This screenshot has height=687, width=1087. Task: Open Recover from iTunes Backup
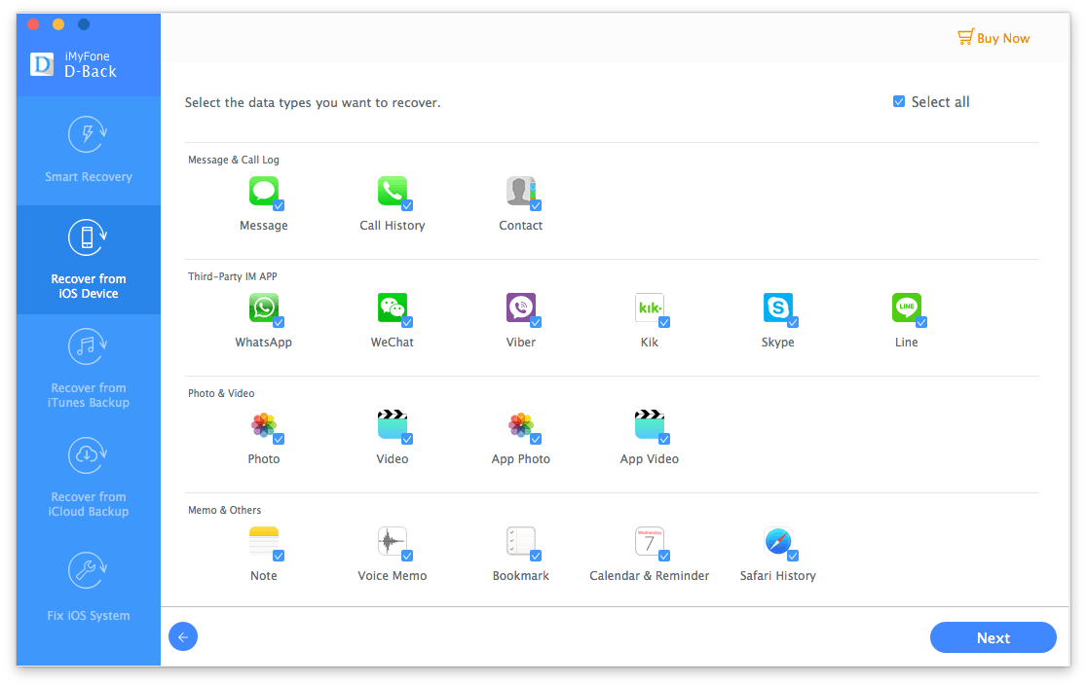pos(89,369)
